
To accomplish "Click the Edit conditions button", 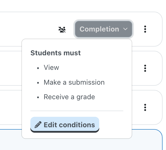I will point(65,125).
